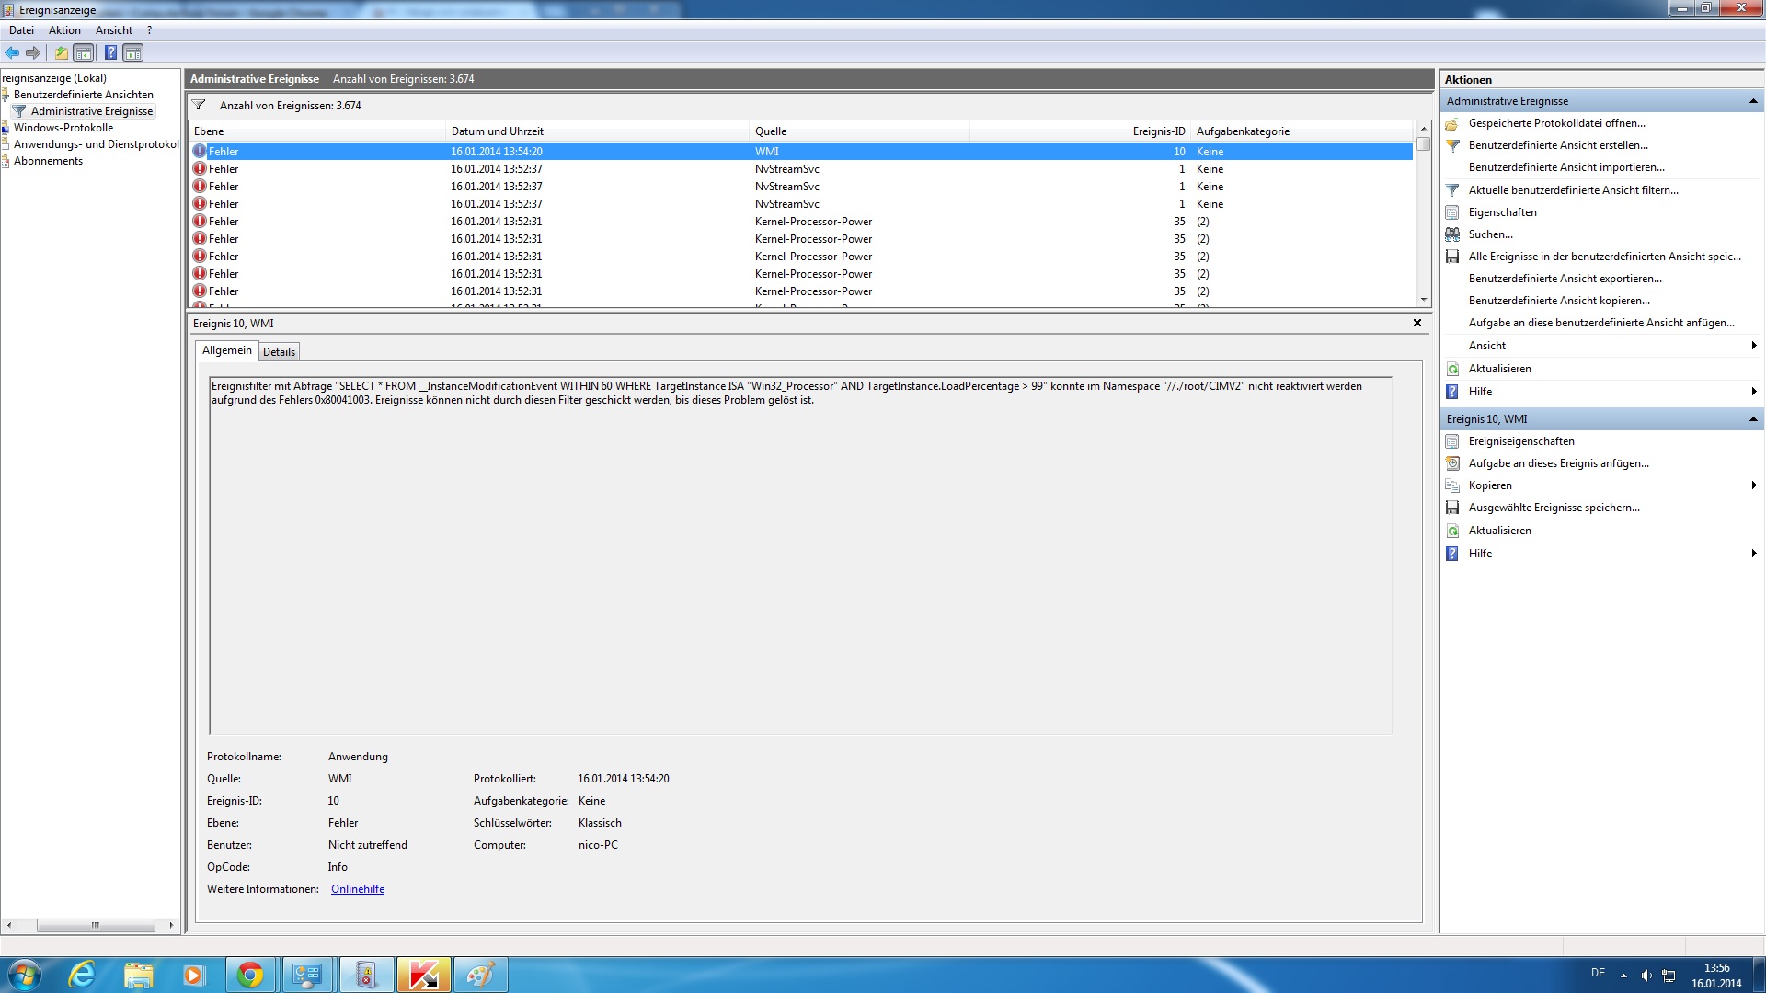Click the Onlinehilfe link

(358, 889)
